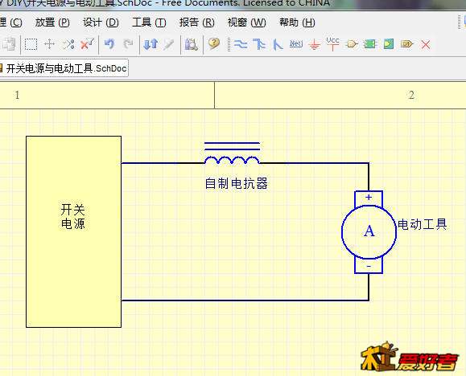The height and width of the screenshot is (376, 466).
Task: Choose the rectangle selection tool
Action: (x=31, y=44)
